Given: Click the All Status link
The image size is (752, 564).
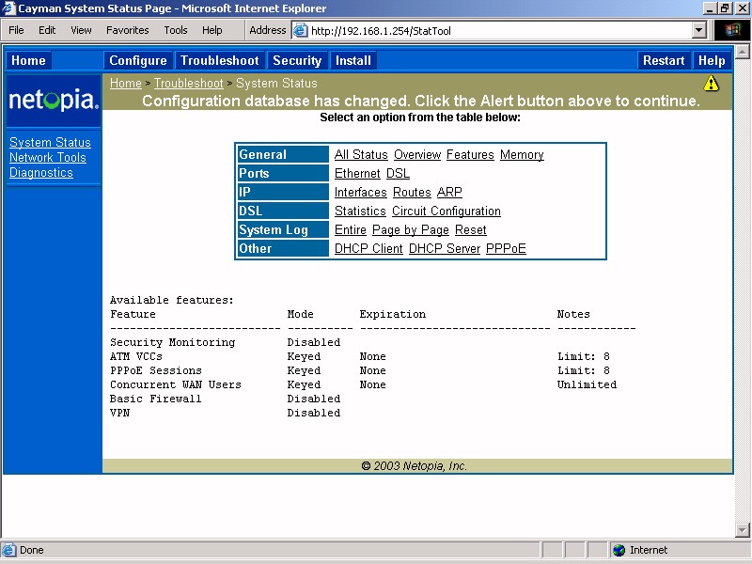Looking at the screenshot, I should (x=361, y=155).
